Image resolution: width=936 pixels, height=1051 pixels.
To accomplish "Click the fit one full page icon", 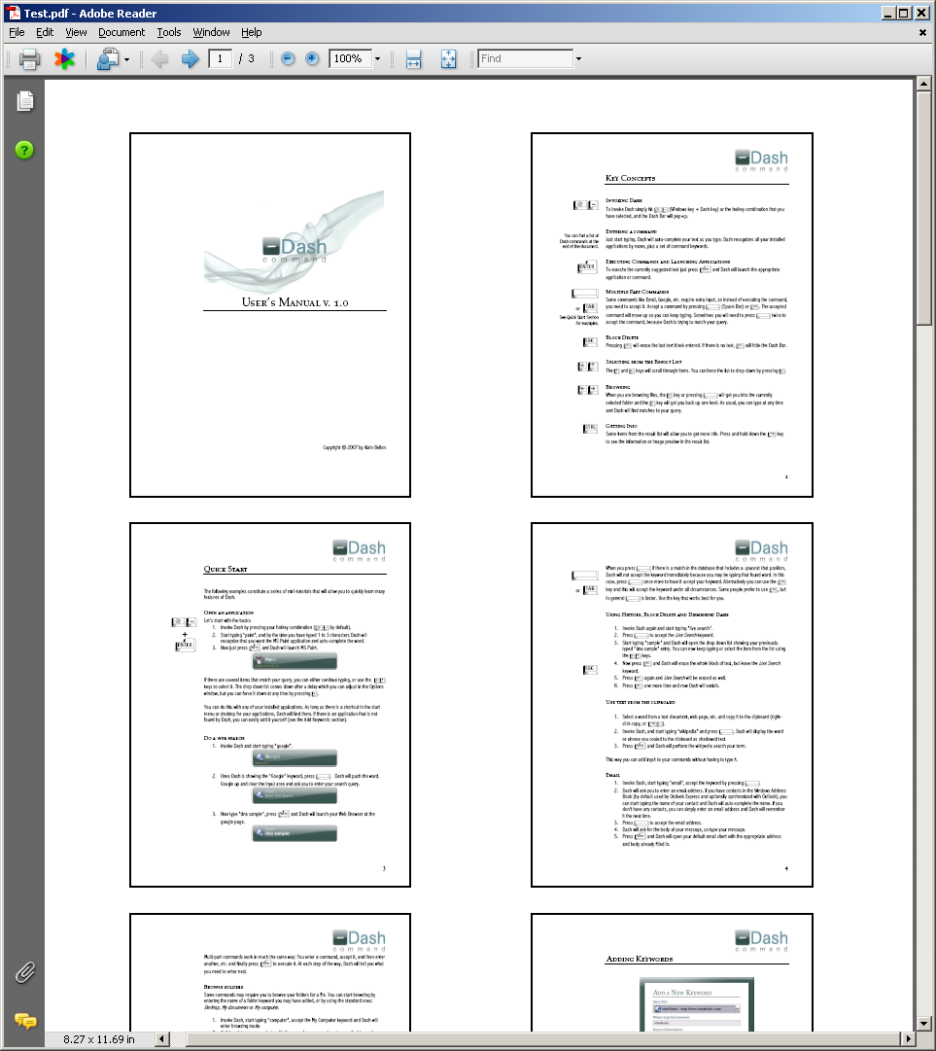I will coord(448,59).
